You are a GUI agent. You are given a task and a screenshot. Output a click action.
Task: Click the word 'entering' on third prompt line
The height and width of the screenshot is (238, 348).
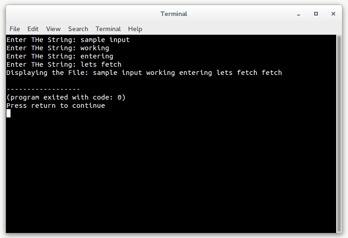97,56
